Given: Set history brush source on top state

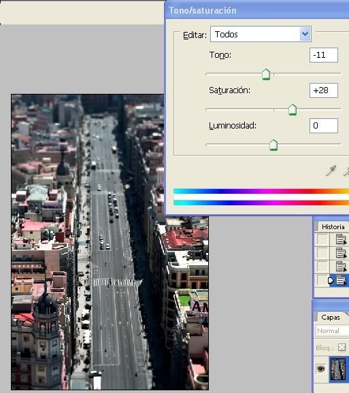Looking at the screenshot, I should [x=322, y=239].
